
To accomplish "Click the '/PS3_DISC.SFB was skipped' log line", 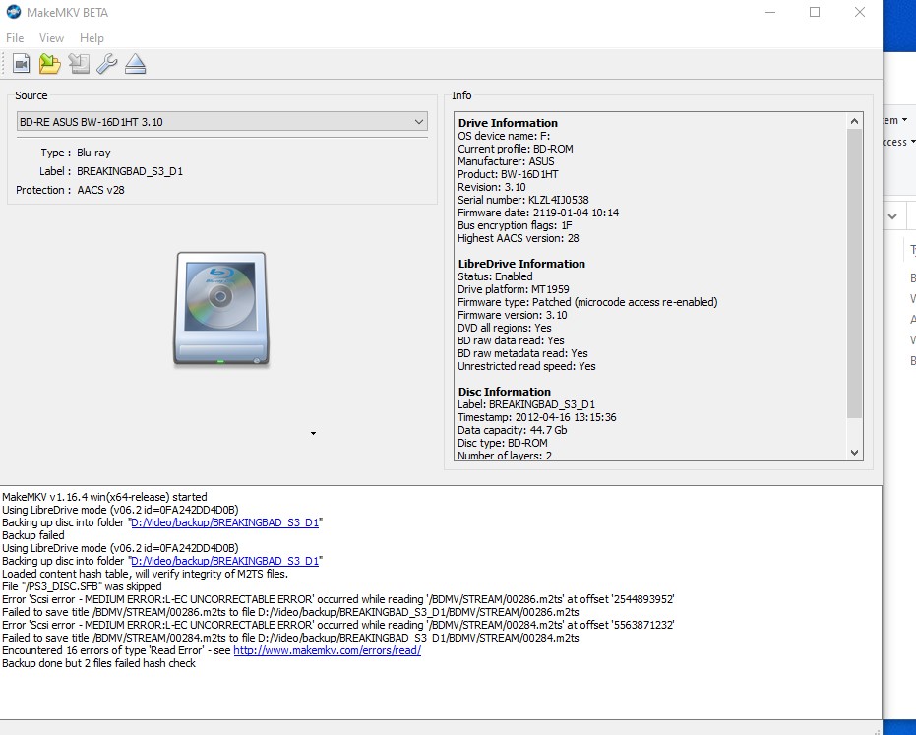I will pos(82,586).
